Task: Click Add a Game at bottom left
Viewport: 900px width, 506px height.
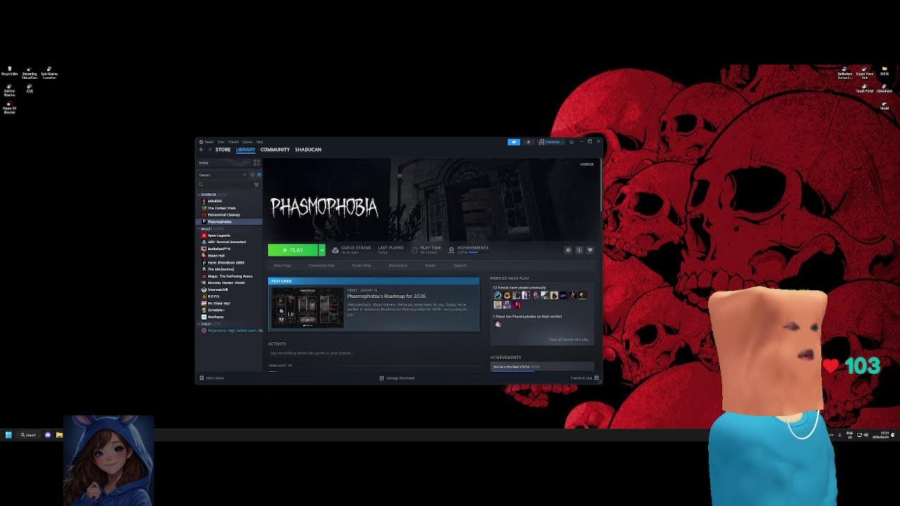Action: click(x=212, y=378)
